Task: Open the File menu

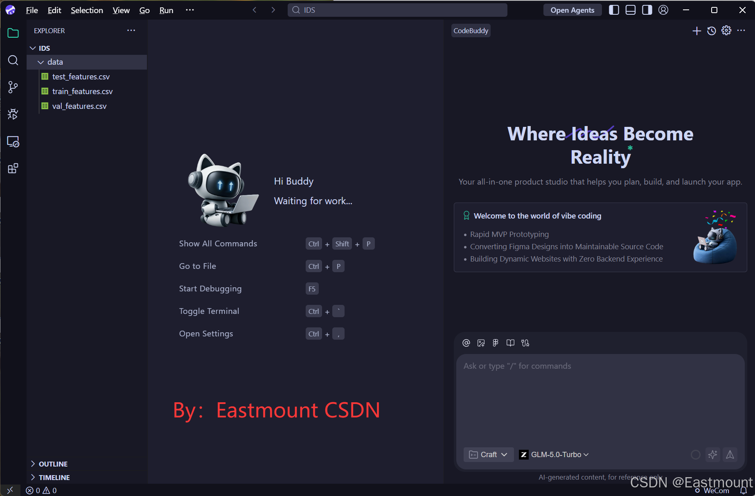Action: [x=32, y=10]
